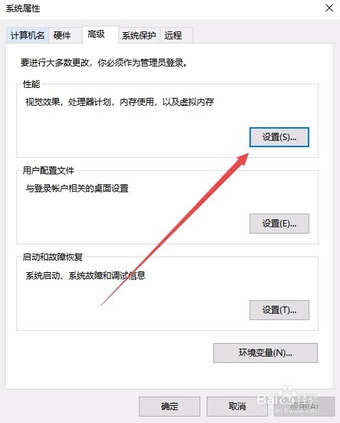Go to the 系统保护 tab
This screenshot has height=423, width=340.
139,35
